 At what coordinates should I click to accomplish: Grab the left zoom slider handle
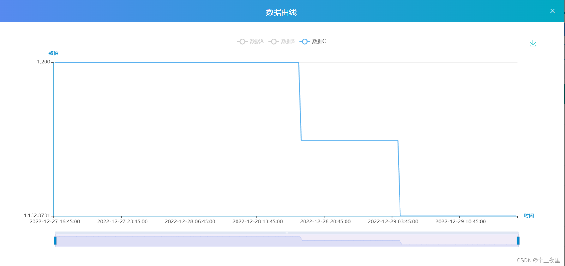click(55, 241)
